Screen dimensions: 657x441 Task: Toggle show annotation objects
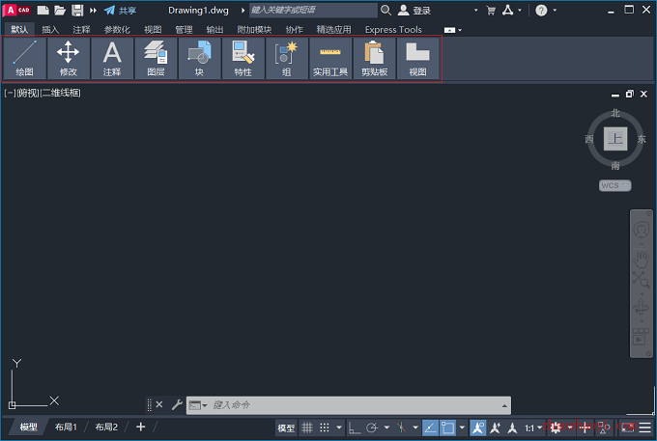477,427
